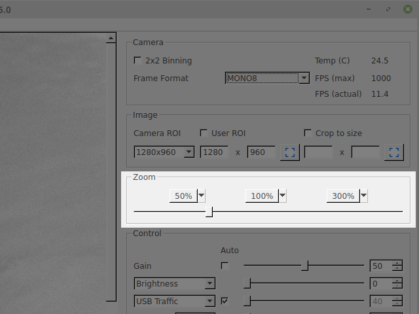Viewport: 419px width, 314px height.
Task: Open the dropdown arrow beside 100%
Action: (282, 196)
